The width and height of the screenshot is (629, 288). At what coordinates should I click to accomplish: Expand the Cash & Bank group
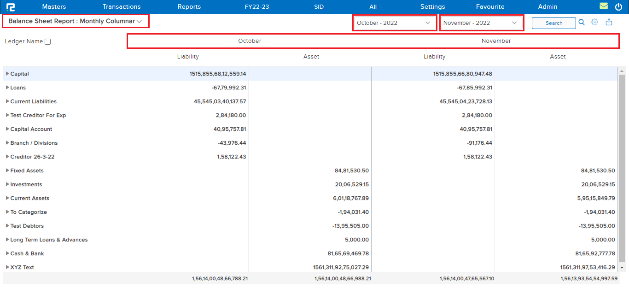tap(7, 253)
